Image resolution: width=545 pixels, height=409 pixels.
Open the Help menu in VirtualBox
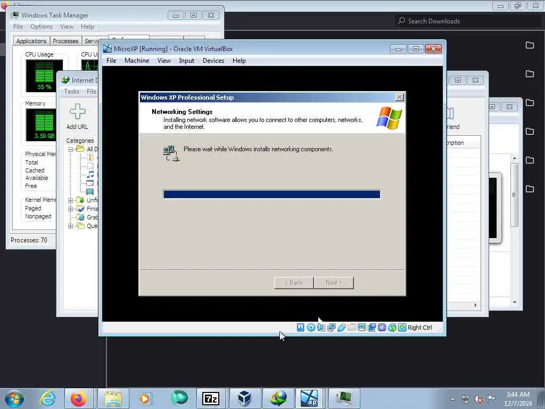pos(239,61)
